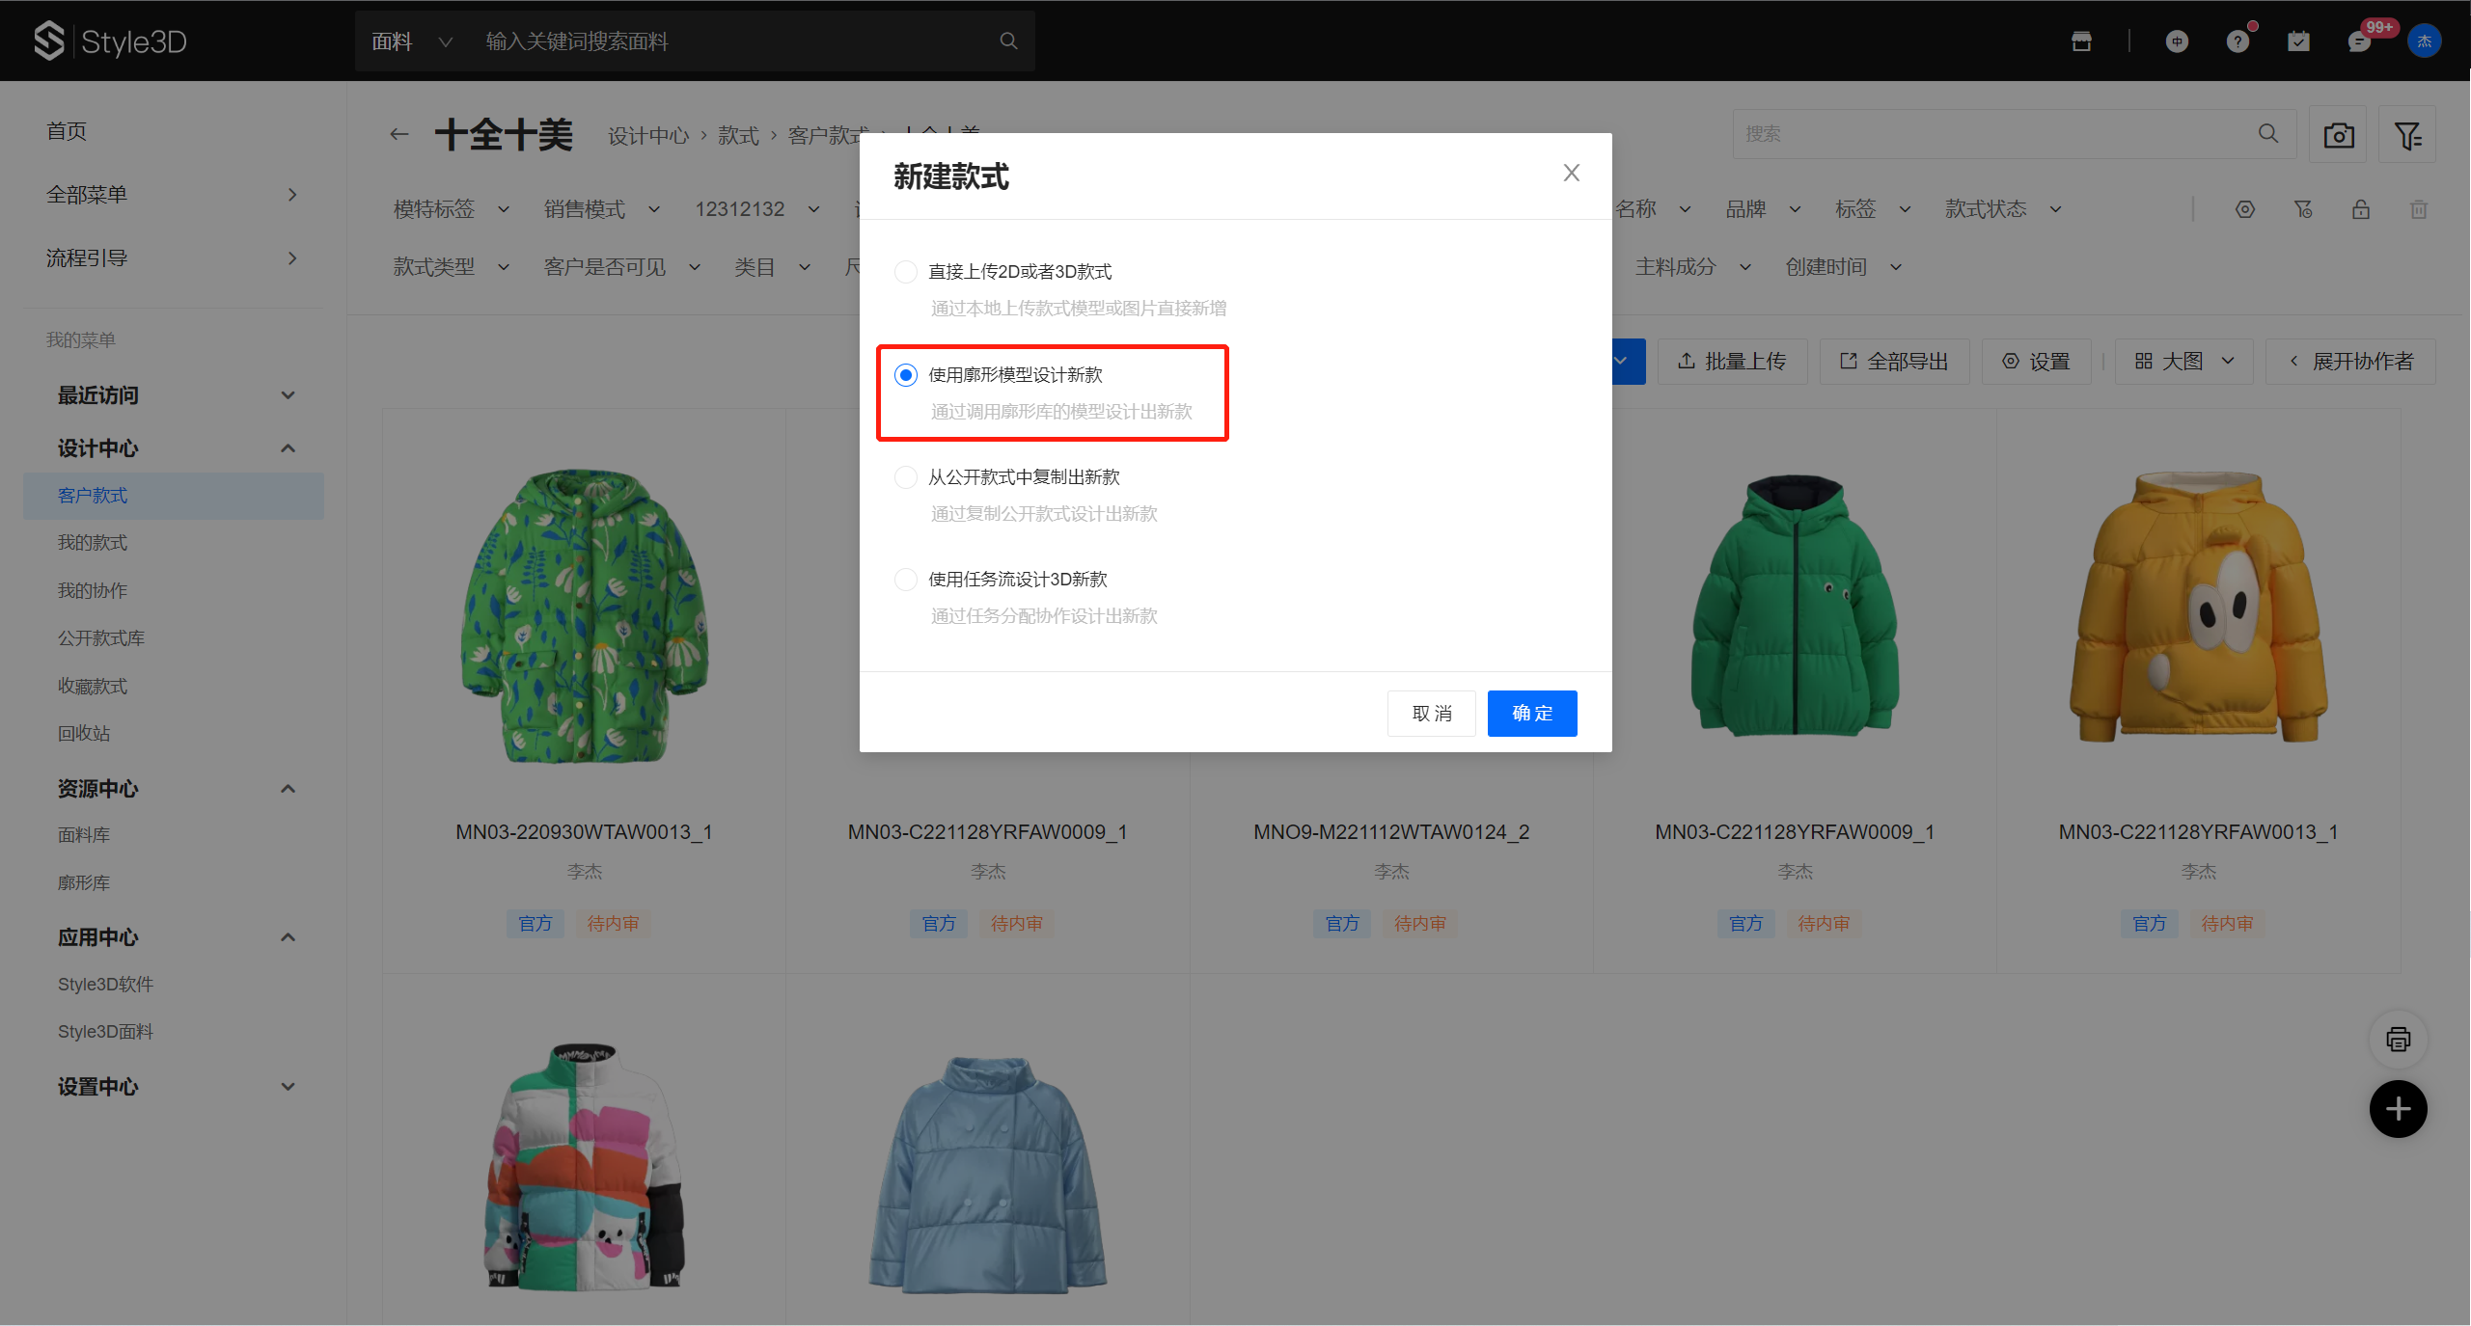This screenshot has height=1326, width=2471.
Task: Open Style3D软件 in sidebar
Action: tap(105, 985)
